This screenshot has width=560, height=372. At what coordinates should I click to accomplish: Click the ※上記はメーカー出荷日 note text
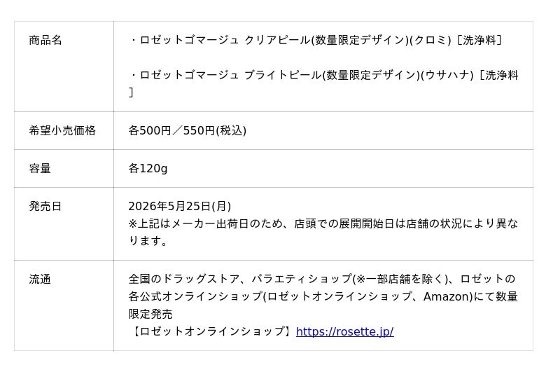[210, 223]
